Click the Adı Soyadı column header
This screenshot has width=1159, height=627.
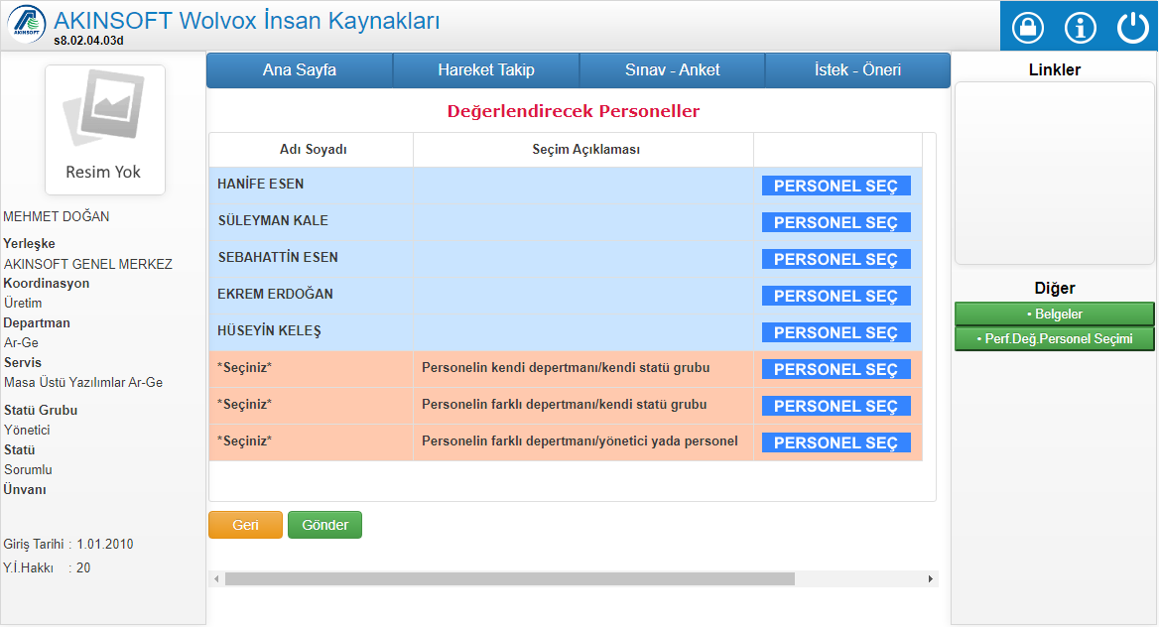pos(313,150)
